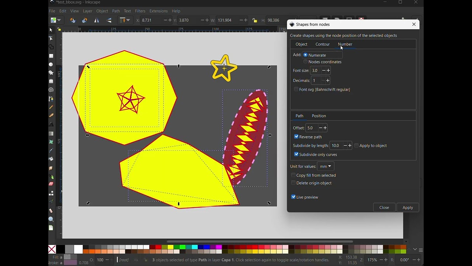Select the 3D Box tool
The image size is (472, 266).
tap(51, 81)
